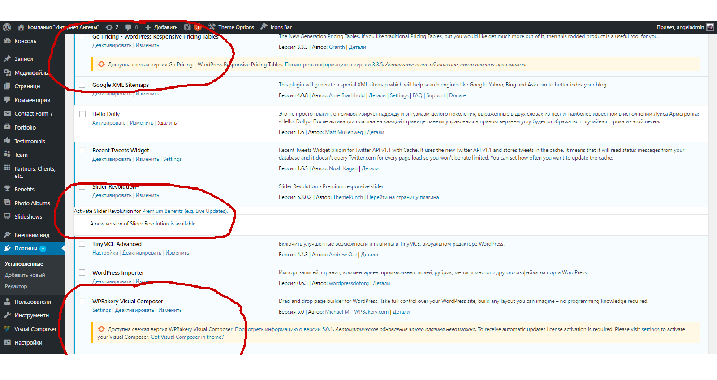Image resolution: width=717 pixels, height=380 pixels.
Task: Check the WPBakery Visual Composer checkbox
Action: click(x=82, y=302)
